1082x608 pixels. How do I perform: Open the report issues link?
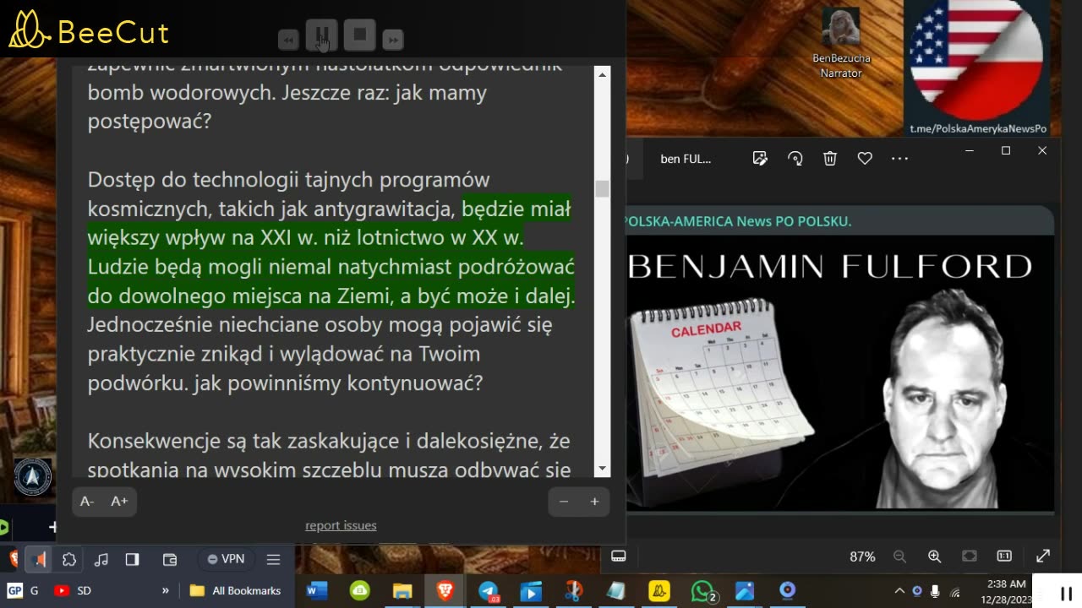point(341,525)
